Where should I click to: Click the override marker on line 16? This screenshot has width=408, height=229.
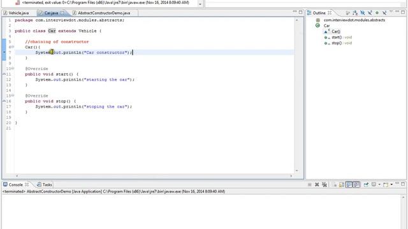coord(4,101)
